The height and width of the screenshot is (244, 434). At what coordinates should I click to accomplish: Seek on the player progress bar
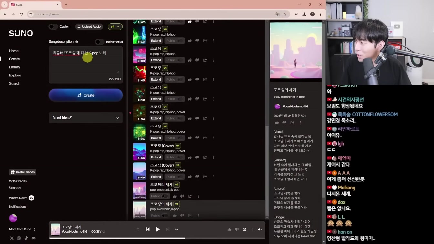157,238
